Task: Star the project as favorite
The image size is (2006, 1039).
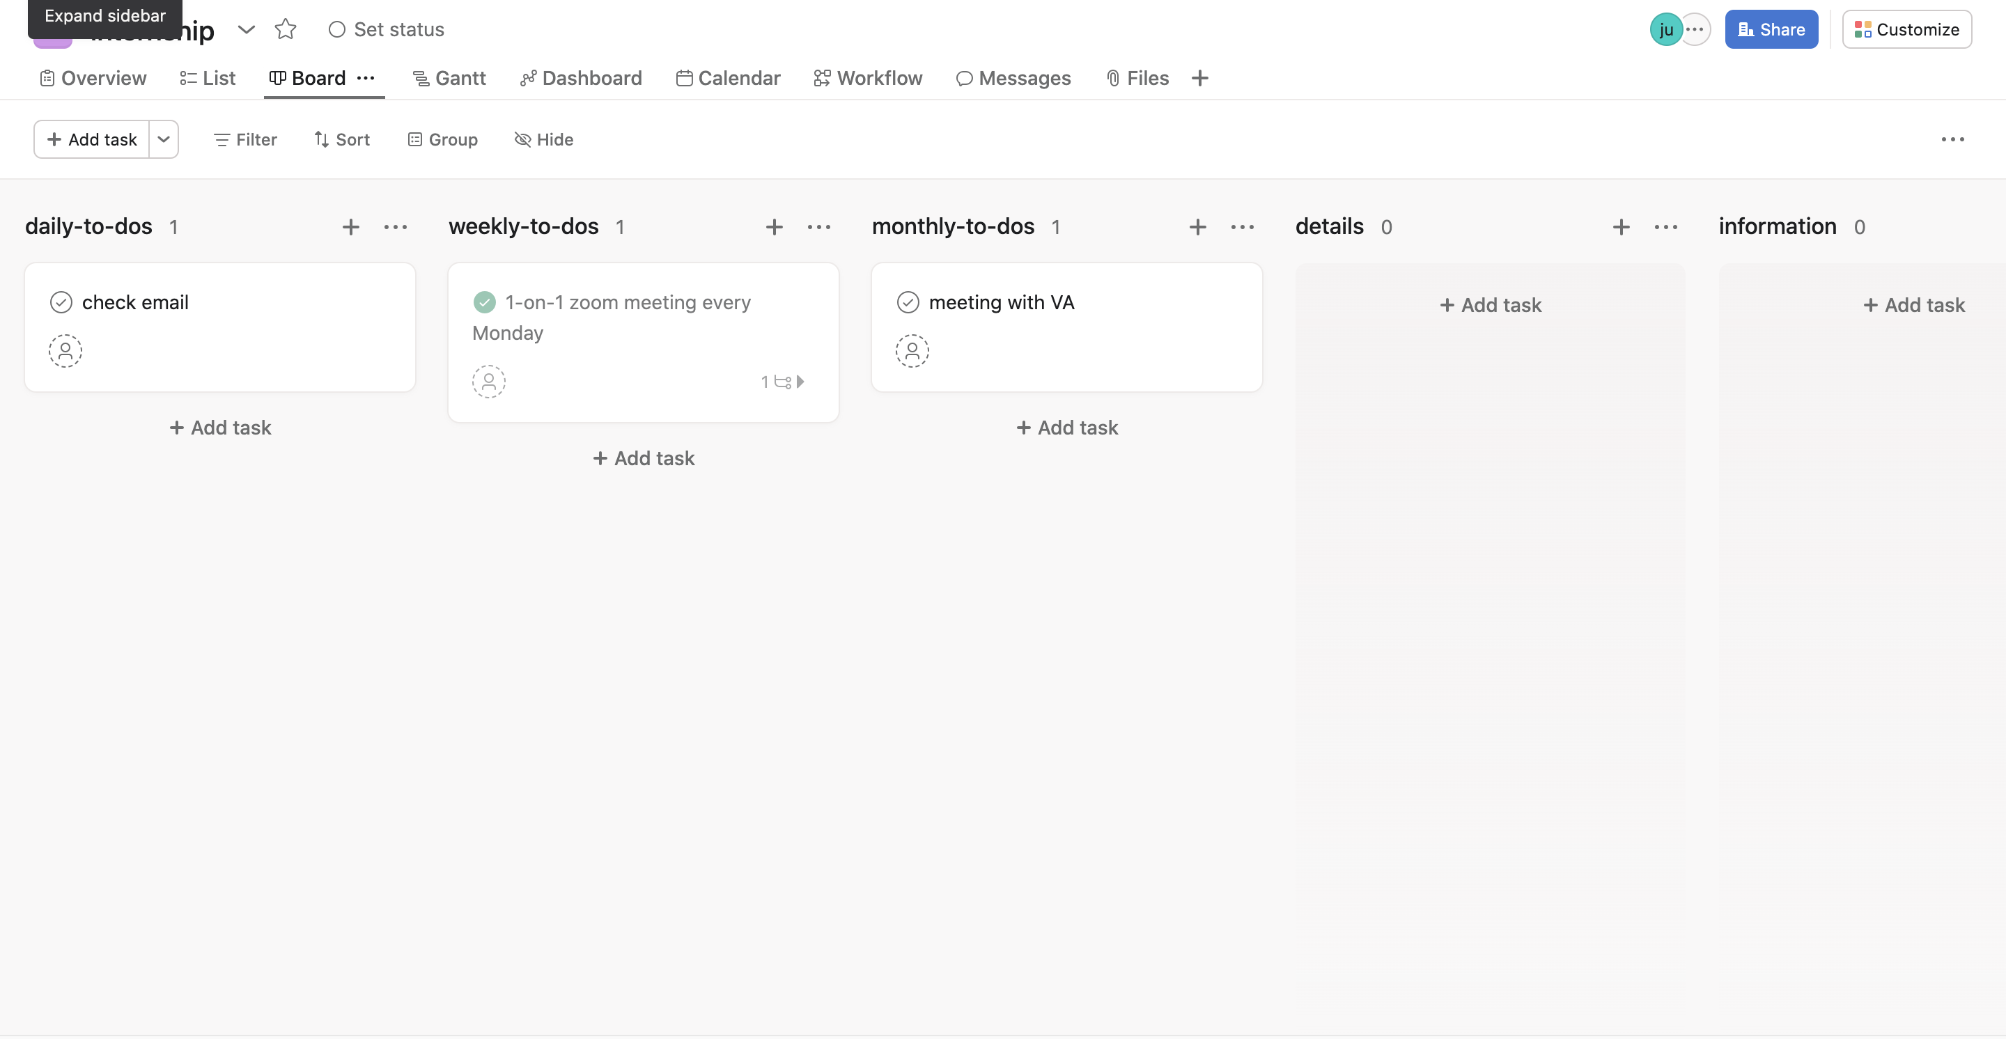Action: pos(286,29)
